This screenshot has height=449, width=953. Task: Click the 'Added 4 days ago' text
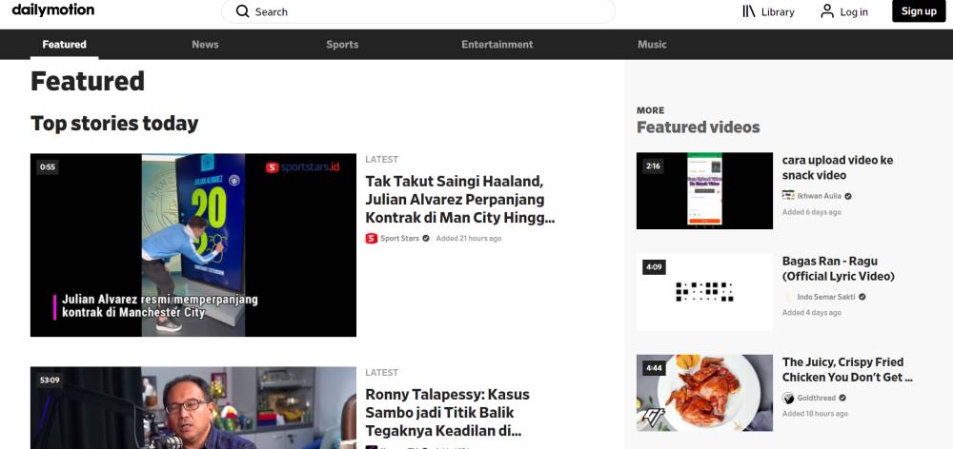point(811,312)
